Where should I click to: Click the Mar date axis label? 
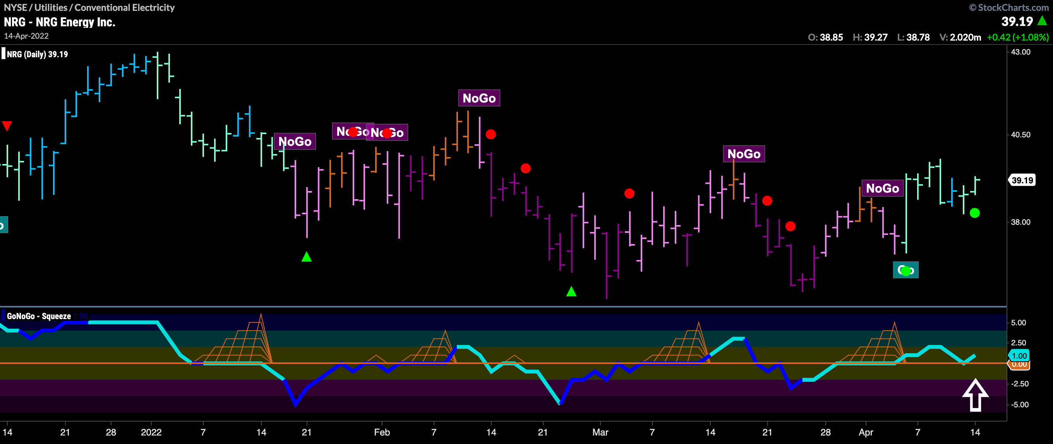(600, 432)
